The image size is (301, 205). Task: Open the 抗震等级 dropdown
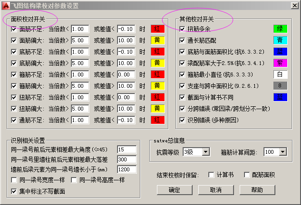[x=206, y=152]
